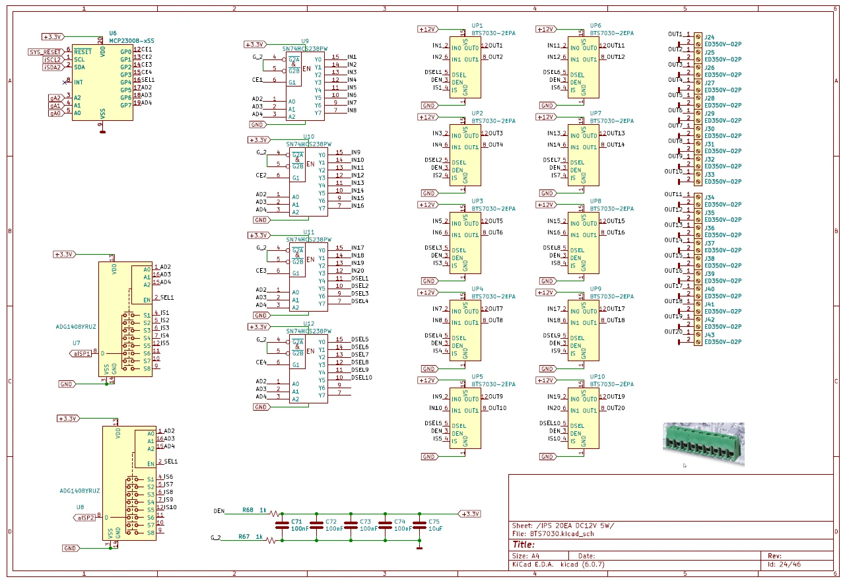Click the IN16 output label on U10
This screenshot has height=585, width=847.
click(x=358, y=206)
